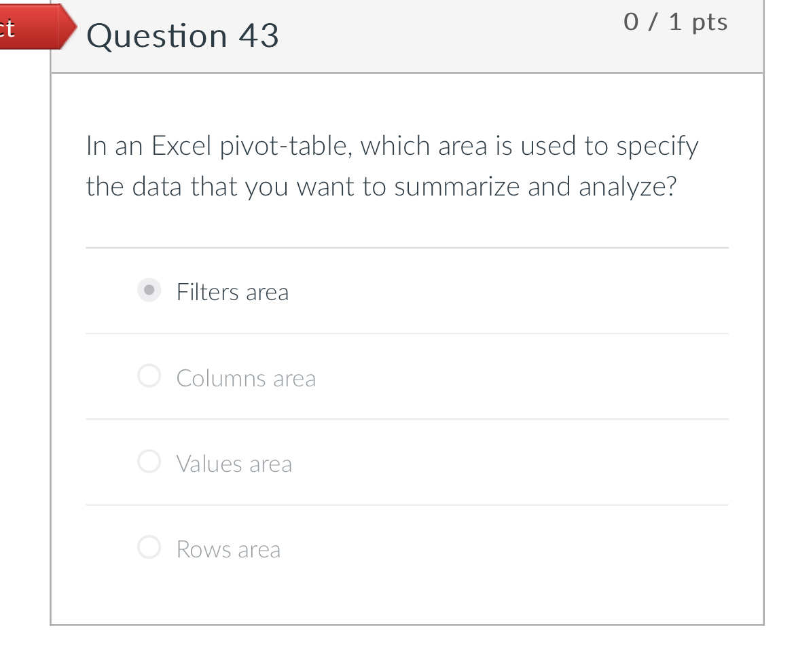796x662 pixels.
Task: Click the circle icon next to Rows area
Action: [149, 547]
